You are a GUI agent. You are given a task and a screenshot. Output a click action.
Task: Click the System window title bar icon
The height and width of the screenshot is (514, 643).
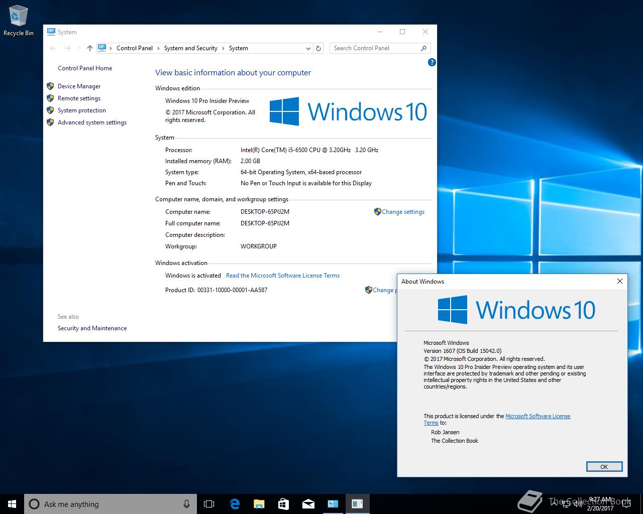(x=51, y=32)
